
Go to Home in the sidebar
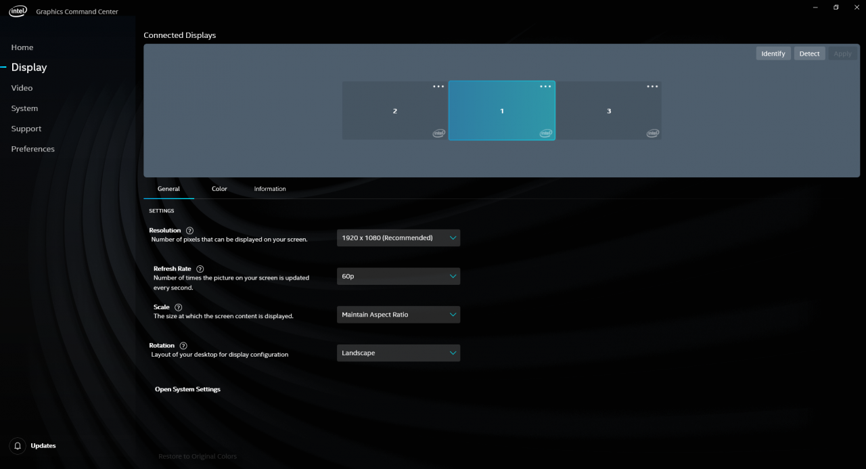22,47
